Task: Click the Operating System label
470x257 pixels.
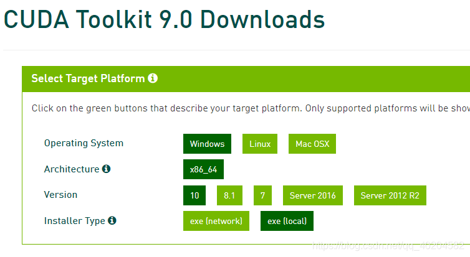Action: click(84, 143)
